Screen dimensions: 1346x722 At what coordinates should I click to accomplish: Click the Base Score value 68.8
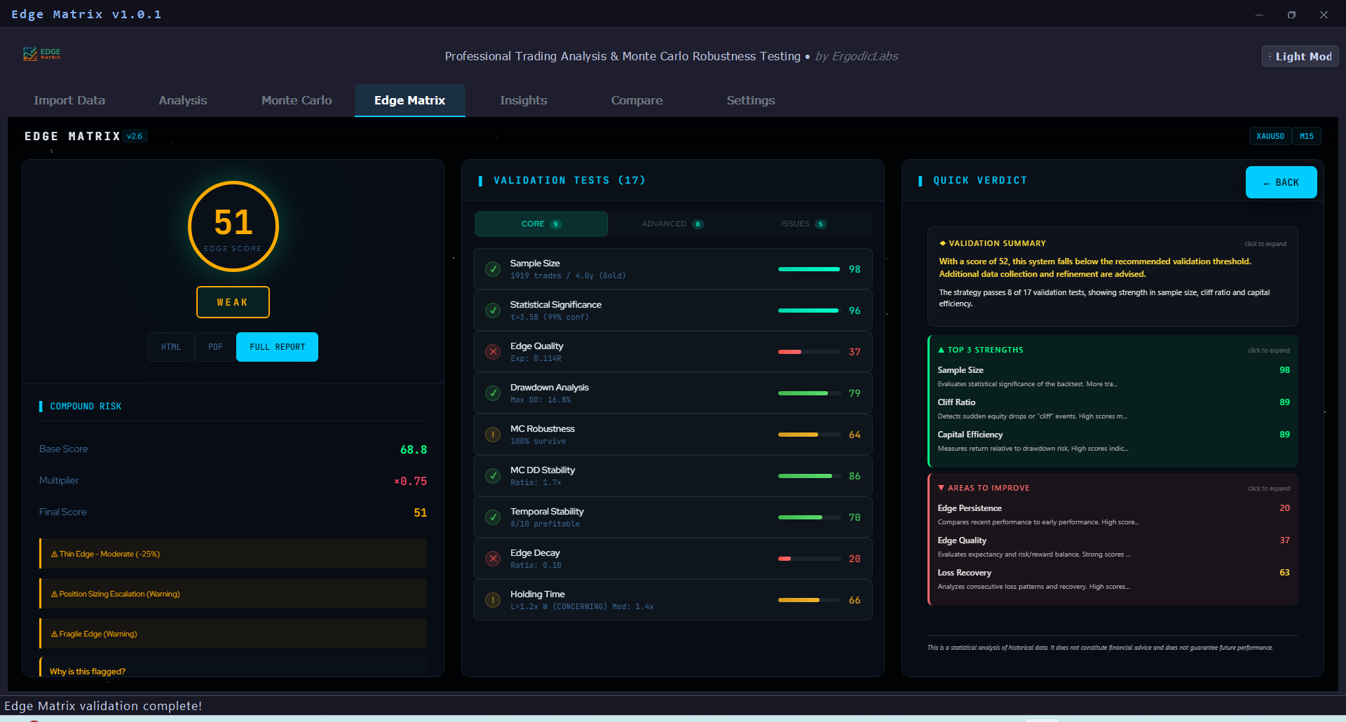point(414,450)
